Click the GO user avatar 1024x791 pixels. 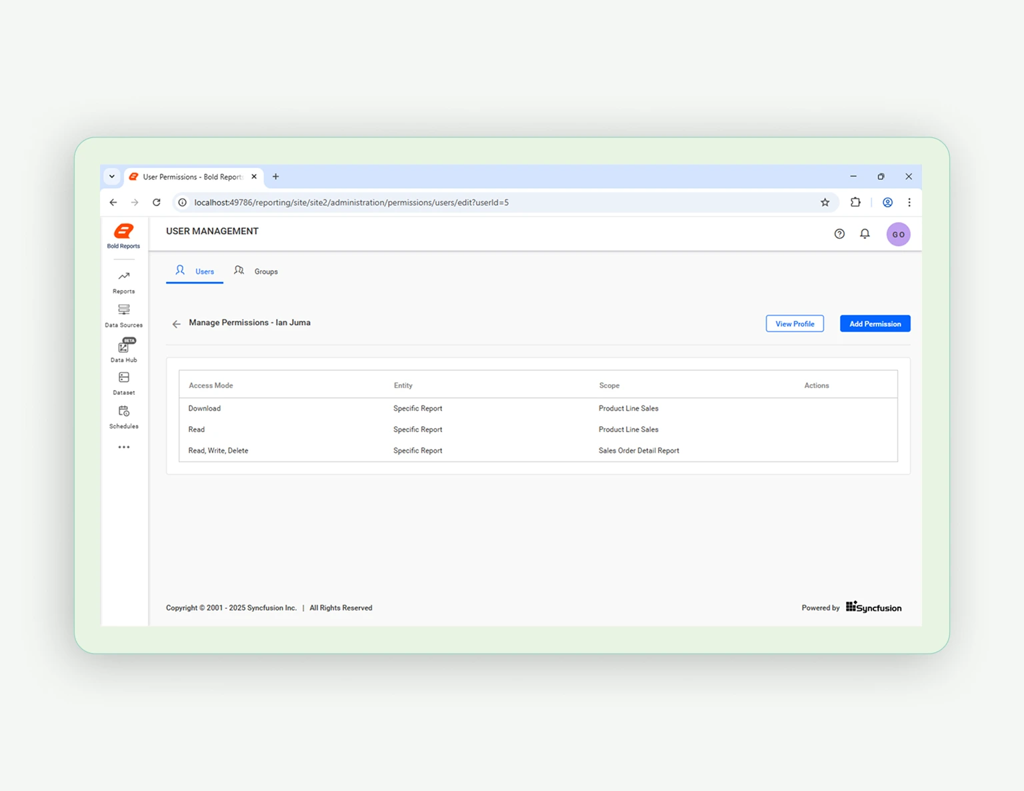[898, 234]
